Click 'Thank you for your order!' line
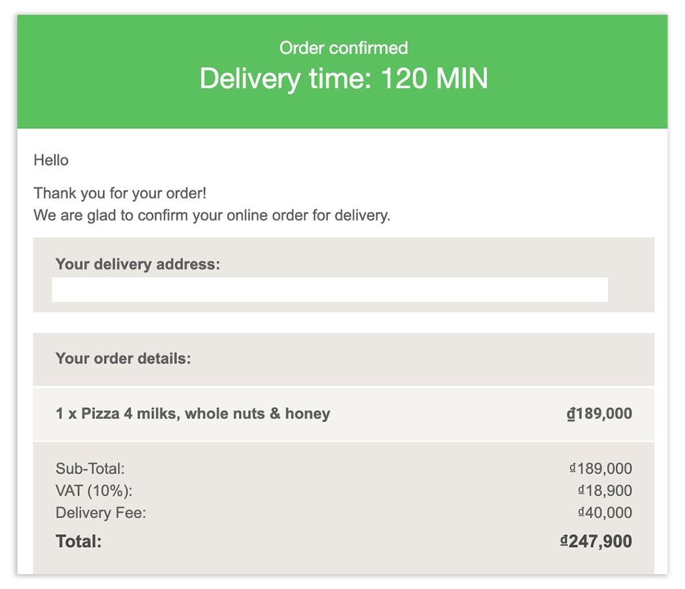 120,193
